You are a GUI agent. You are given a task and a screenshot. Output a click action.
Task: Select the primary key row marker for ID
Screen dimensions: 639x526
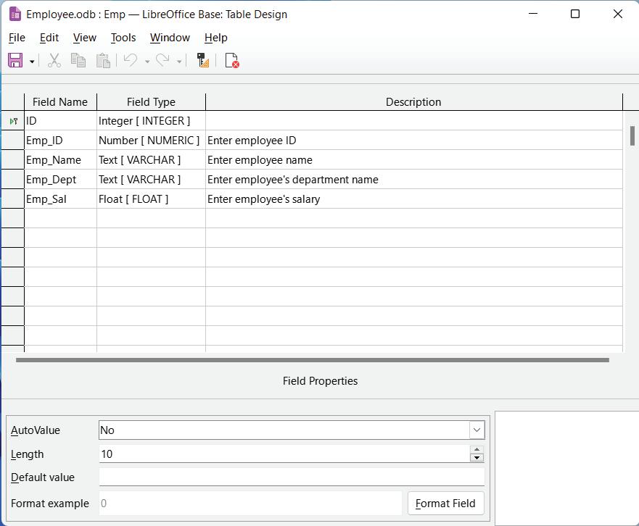point(12,121)
